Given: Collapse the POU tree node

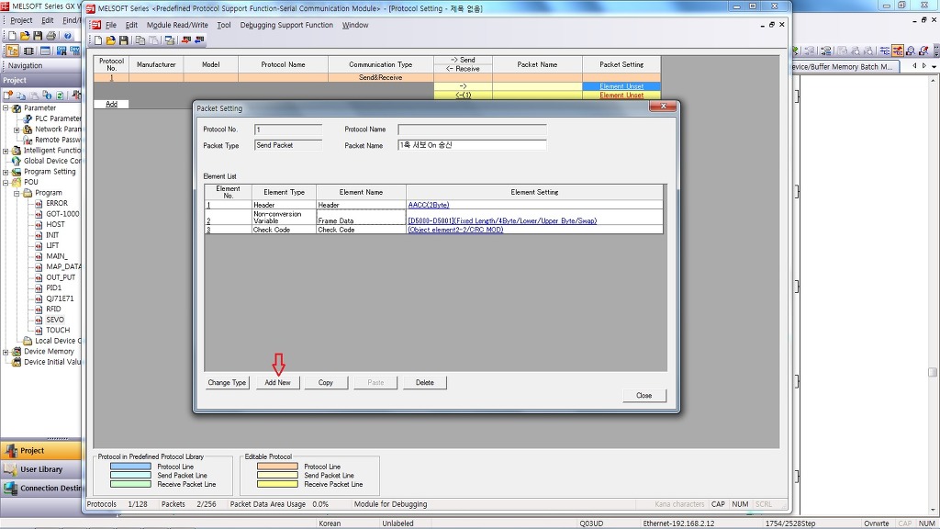Looking at the screenshot, I should click(6, 183).
